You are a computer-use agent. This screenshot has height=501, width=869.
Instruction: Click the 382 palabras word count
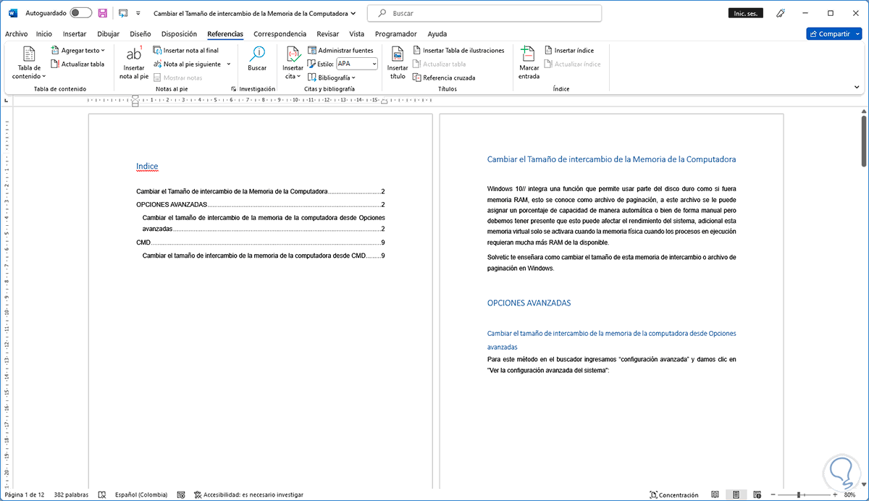click(71, 494)
